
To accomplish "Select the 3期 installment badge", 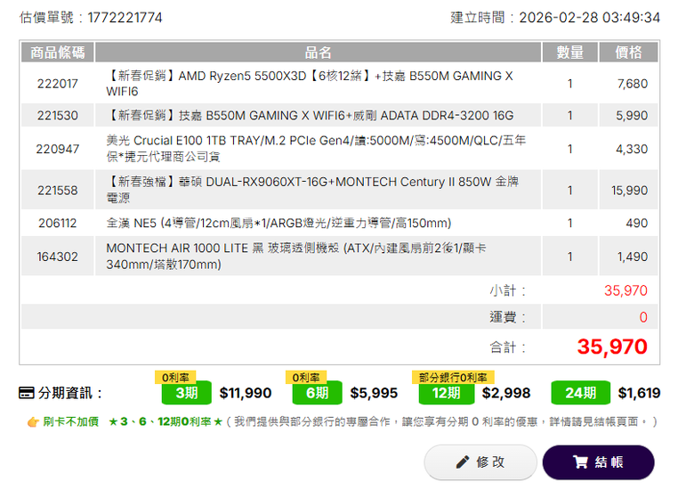I will (x=186, y=393).
